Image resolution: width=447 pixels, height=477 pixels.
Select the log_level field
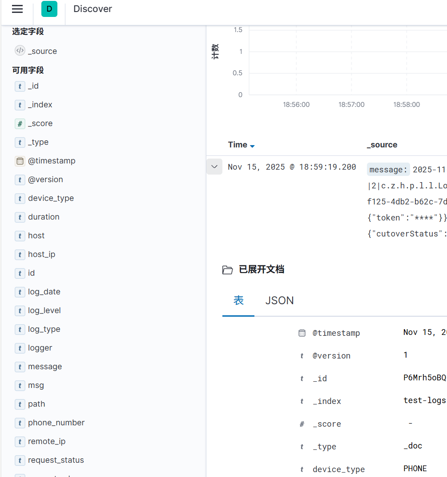pos(44,310)
